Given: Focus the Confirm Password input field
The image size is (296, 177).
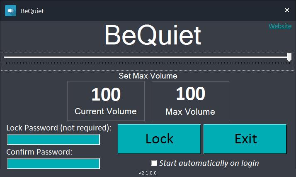Looking at the screenshot, I should pos(53,164).
